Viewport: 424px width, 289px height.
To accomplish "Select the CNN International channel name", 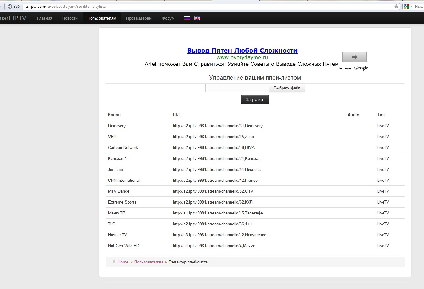I will [124, 180].
